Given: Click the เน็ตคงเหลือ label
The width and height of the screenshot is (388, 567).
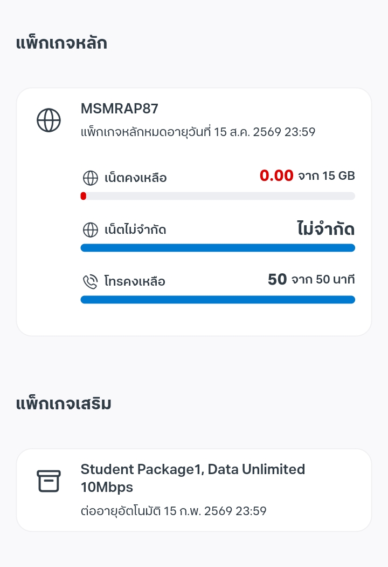Looking at the screenshot, I should pos(135,178).
